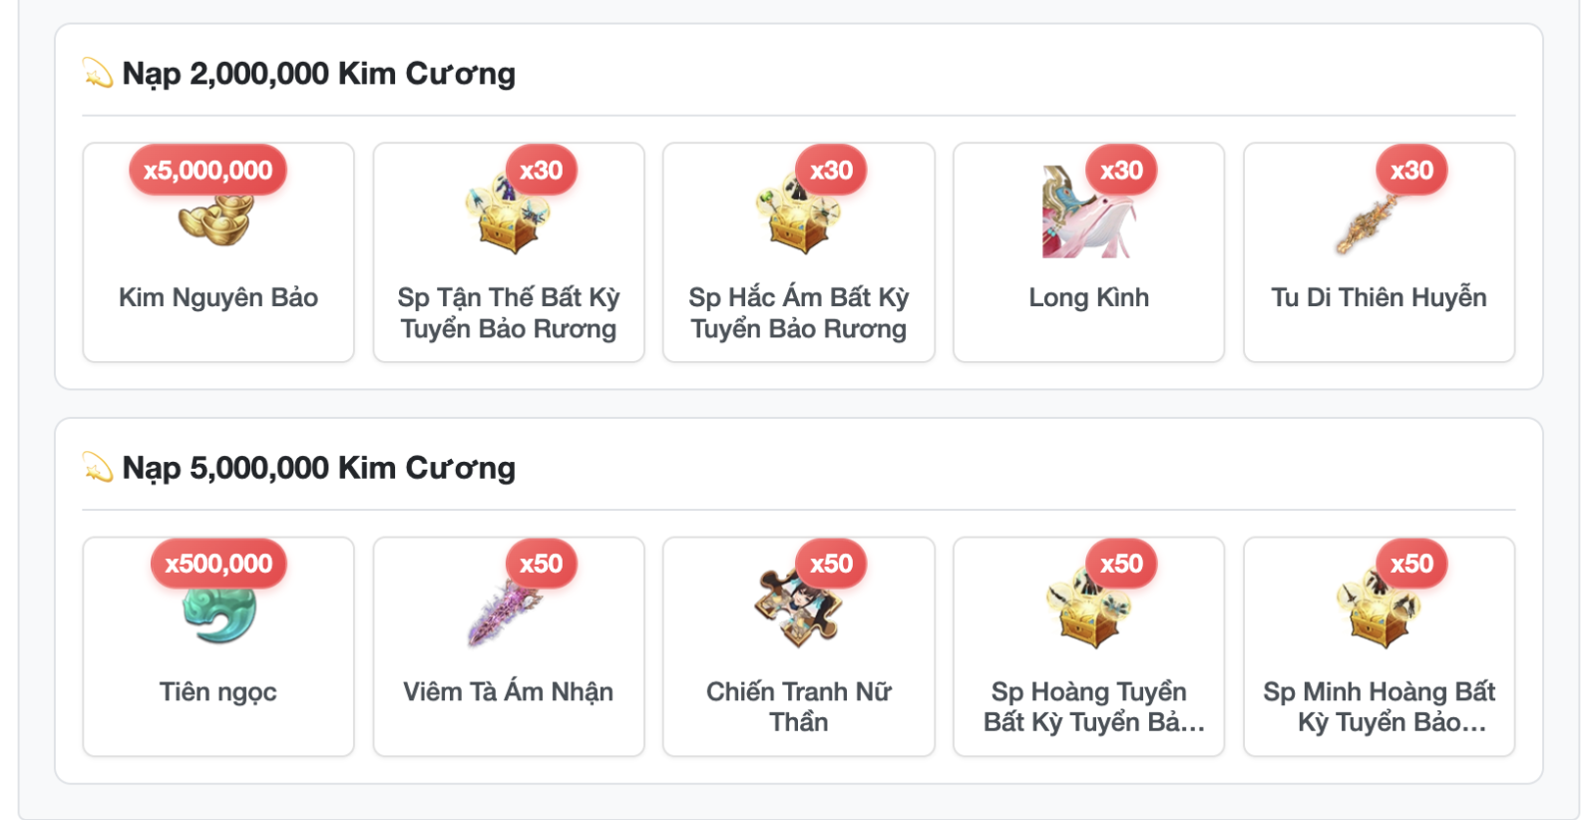
Task: Click the x30 badge on Long Kình
Action: coord(1121,171)
